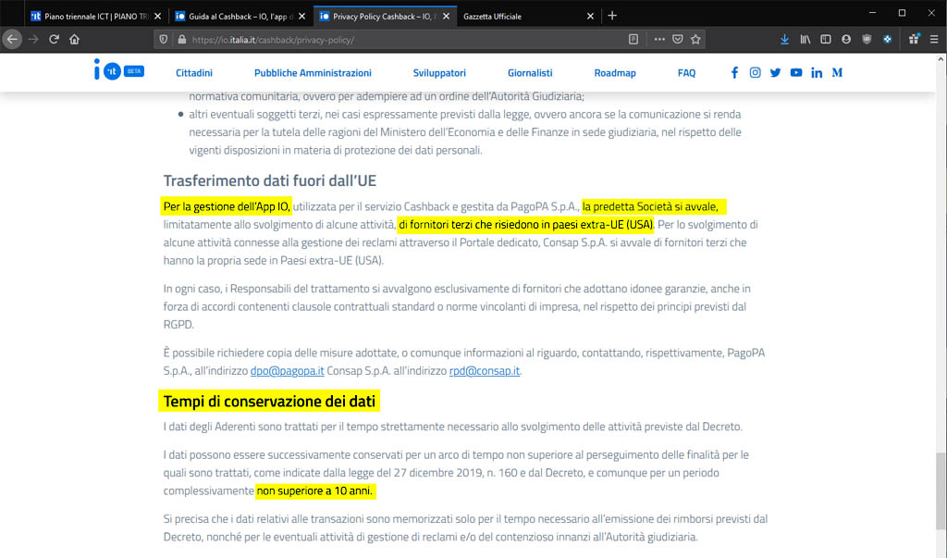This screenshot has width=947, height=558.
Task: Open the browser home page
Action: pyautogui.click(x=74, y=39)
